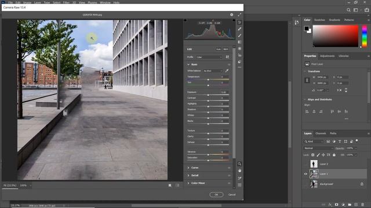This screenshot has width=371, height=208.
Task: Click the foreground color swatch
Action: pos(307,28)
